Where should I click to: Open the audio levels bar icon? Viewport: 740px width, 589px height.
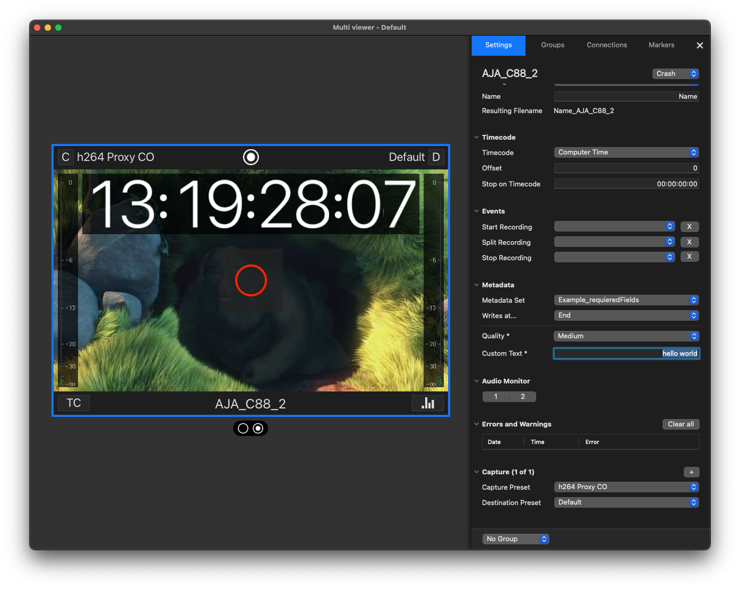point(428,403)
